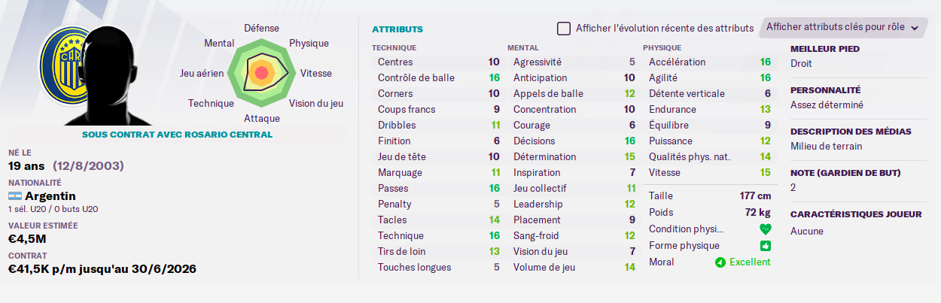Click the green heart condition icon

click(765, 229)
